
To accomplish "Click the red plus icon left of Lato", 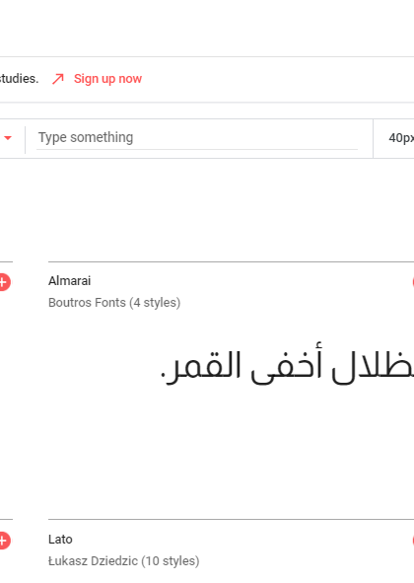I will pos(4,541).
